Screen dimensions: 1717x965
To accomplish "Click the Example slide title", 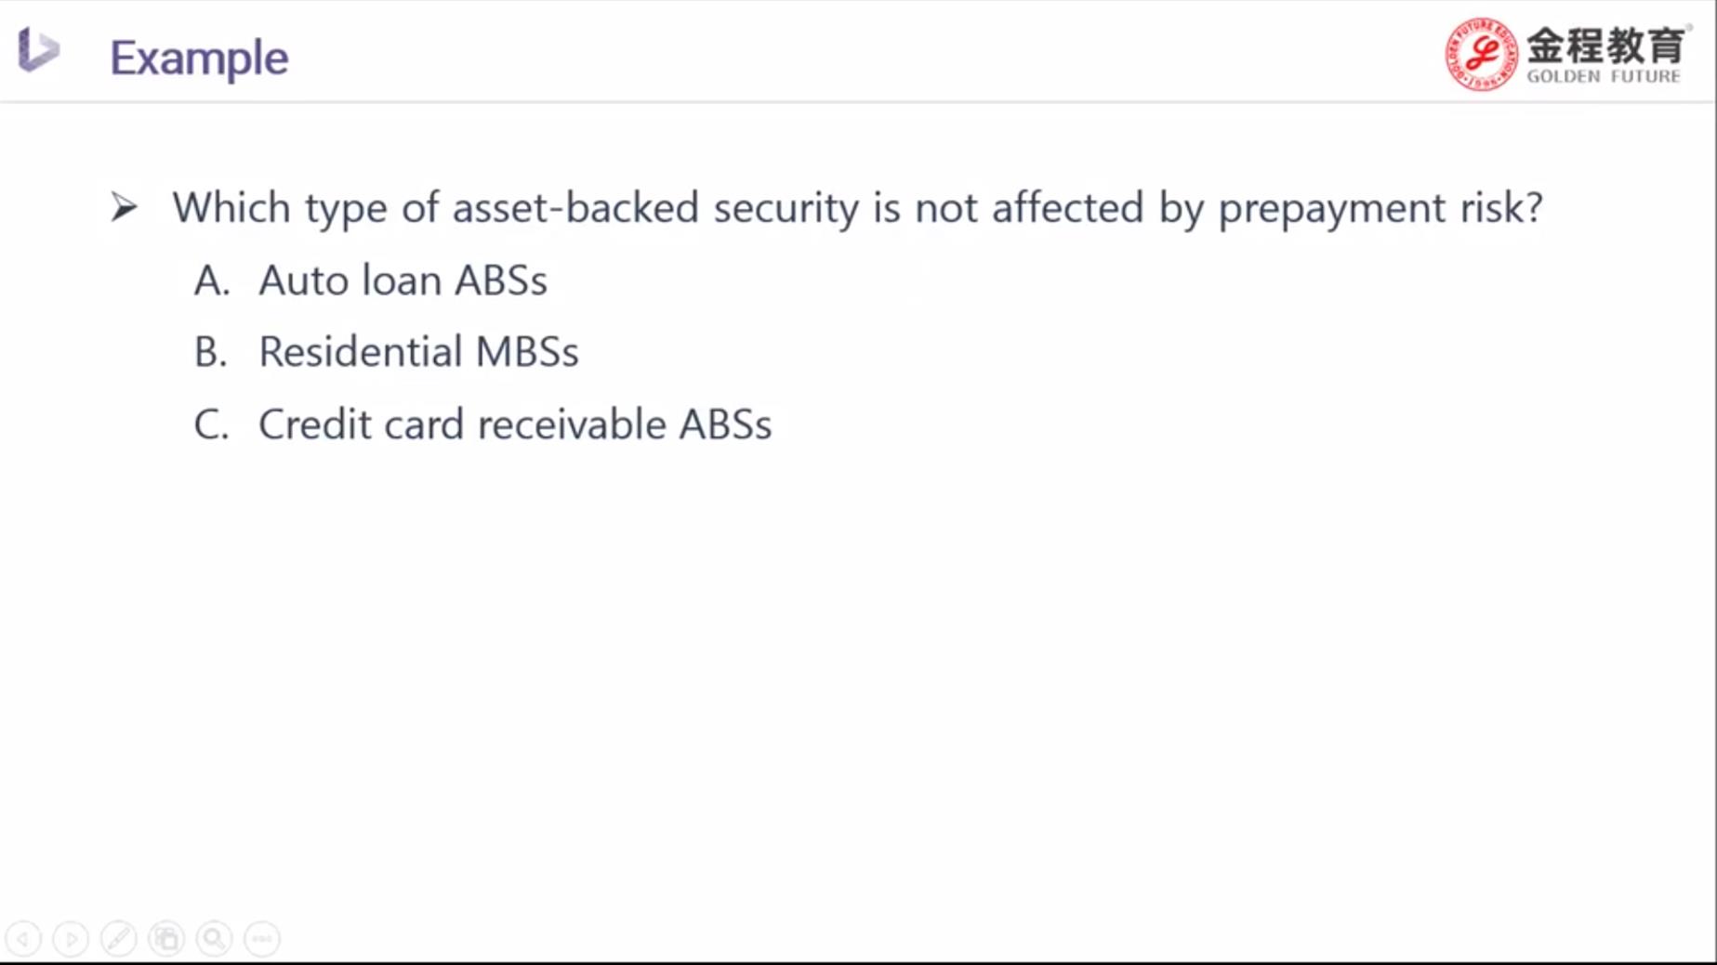I will (x=199, y=58).
